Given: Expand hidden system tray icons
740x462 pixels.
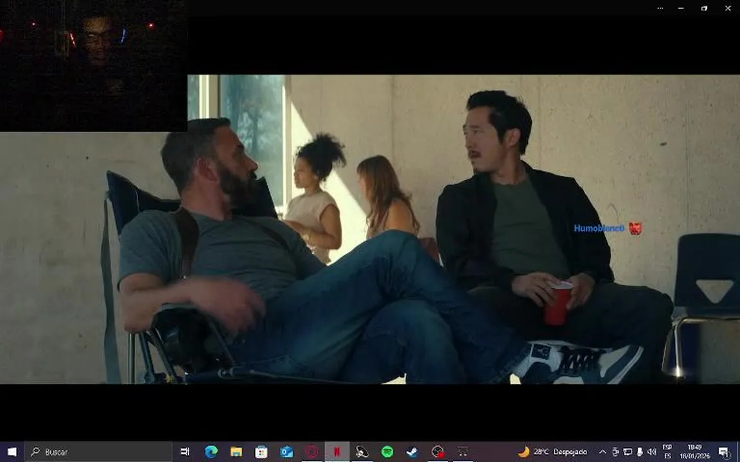Looking at the screenshot, I should (603, 452).
